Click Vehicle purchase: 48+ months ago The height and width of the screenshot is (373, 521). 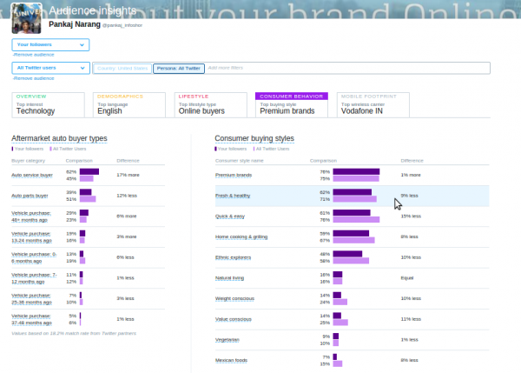coord(31,216)
